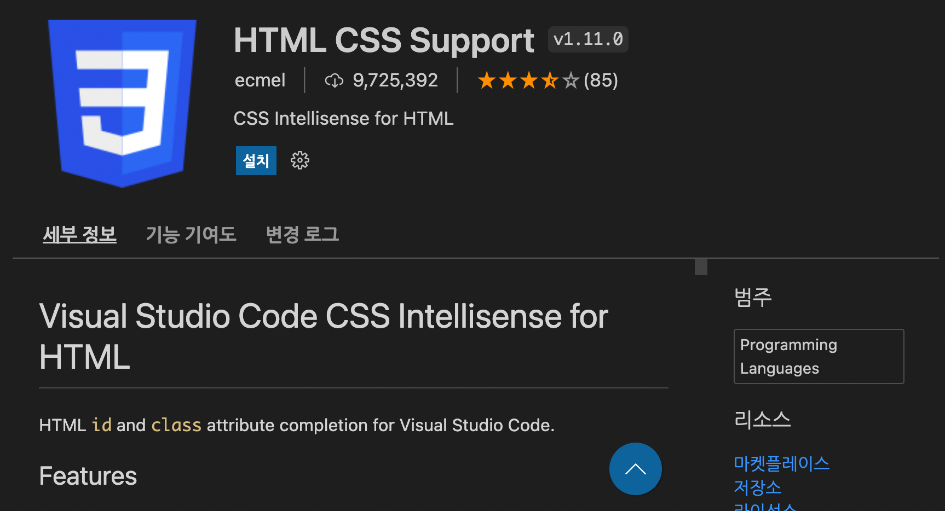The width and height of the screenshot is (945, 511).
Task: Click the download cloud icon
Action: click(334, 81)
